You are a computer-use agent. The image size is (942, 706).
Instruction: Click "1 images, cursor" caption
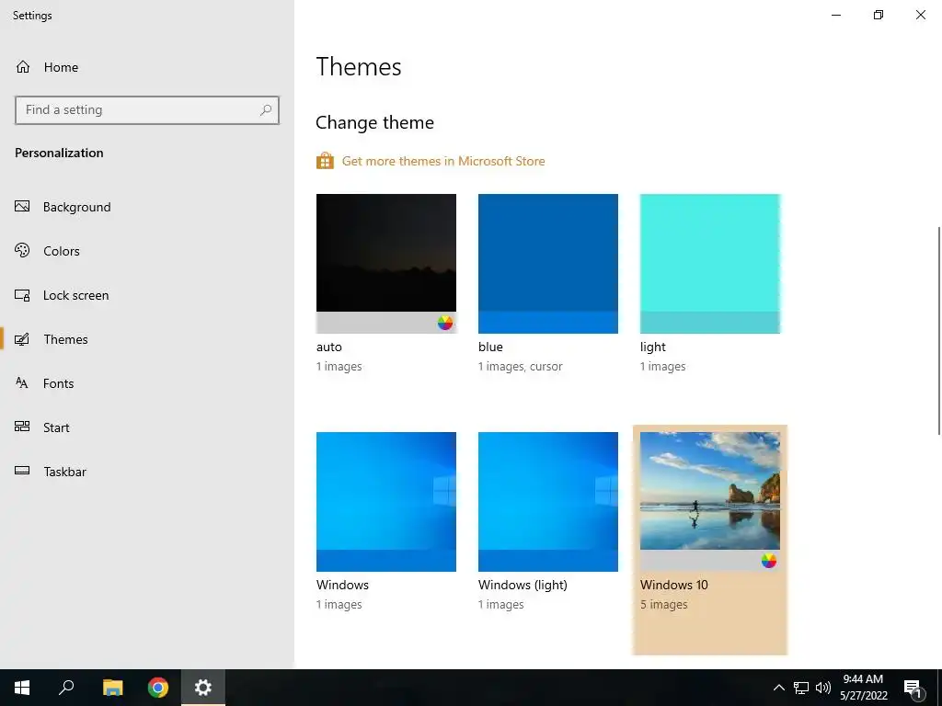click(x=521, y=366)
